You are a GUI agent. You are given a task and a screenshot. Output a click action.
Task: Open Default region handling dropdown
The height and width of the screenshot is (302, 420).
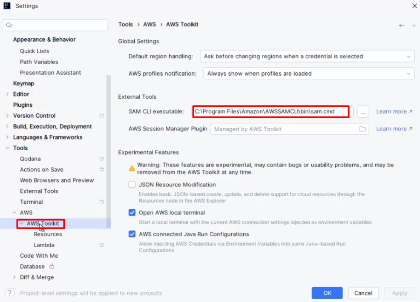[x=307, y=57]
